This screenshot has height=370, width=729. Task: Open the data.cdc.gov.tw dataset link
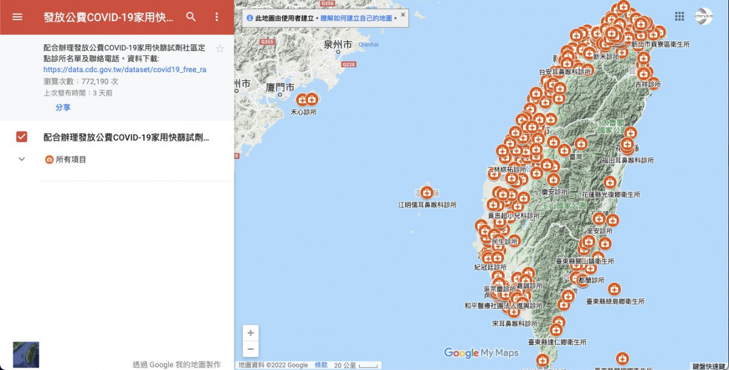pyautogui.click(x=125, y=70)
